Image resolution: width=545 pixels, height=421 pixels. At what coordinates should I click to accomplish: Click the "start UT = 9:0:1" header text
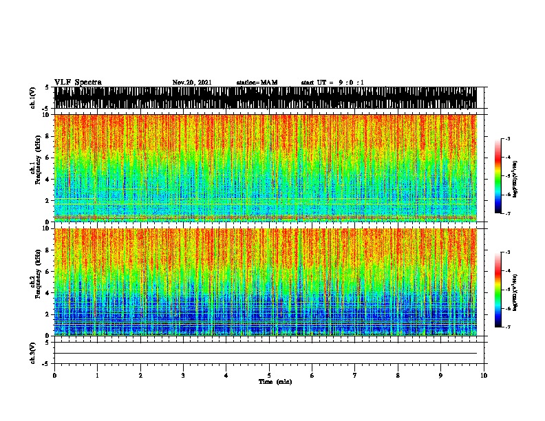point(332,83)
